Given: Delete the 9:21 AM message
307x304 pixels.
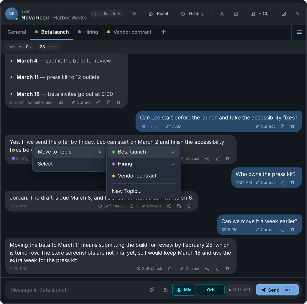Looking at the screenshot, I should tap(118, 102).
